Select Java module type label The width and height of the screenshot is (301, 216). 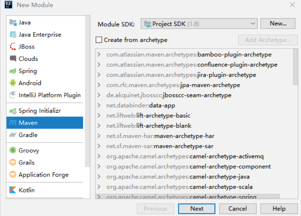point(25,23)
